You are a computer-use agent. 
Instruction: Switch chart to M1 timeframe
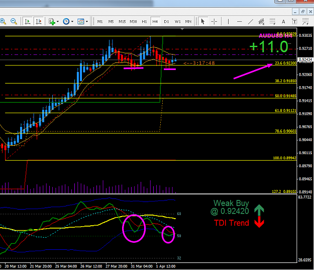(100, 22)
